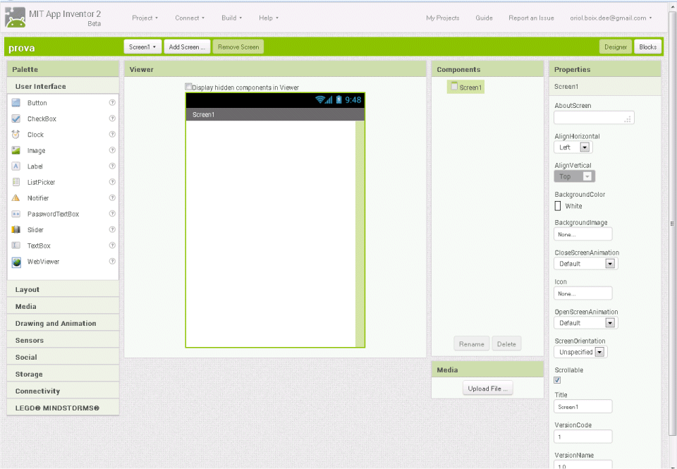This screenshot has width=677, height=469.
Task: Expand the Screen1 screen selector dropdown
Action: (x=142, y=47)
